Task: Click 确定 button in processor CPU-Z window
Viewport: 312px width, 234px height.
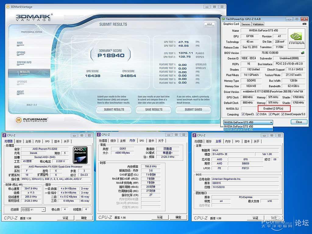Action: [84, 218]
